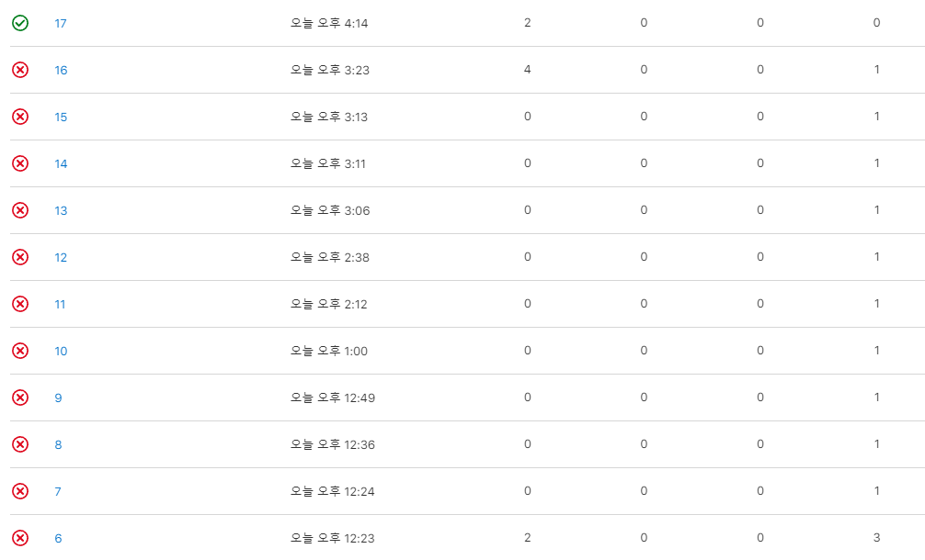Click the failed status icon of build 9
Image resolution: width=925 pixels, height=560 pixels.
click(20, 398)
